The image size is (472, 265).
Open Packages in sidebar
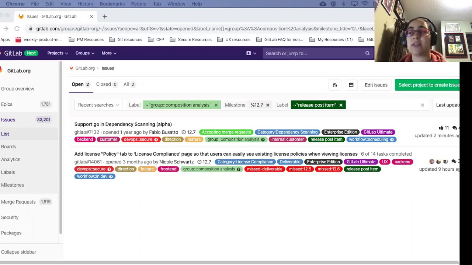click(x=11, y=233)
